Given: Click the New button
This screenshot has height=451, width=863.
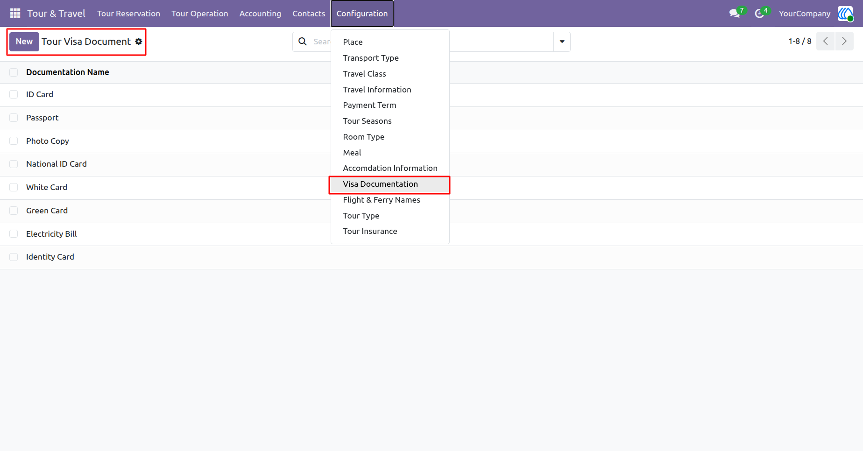Looking at the screenshot, I should (x=24, y=42).
